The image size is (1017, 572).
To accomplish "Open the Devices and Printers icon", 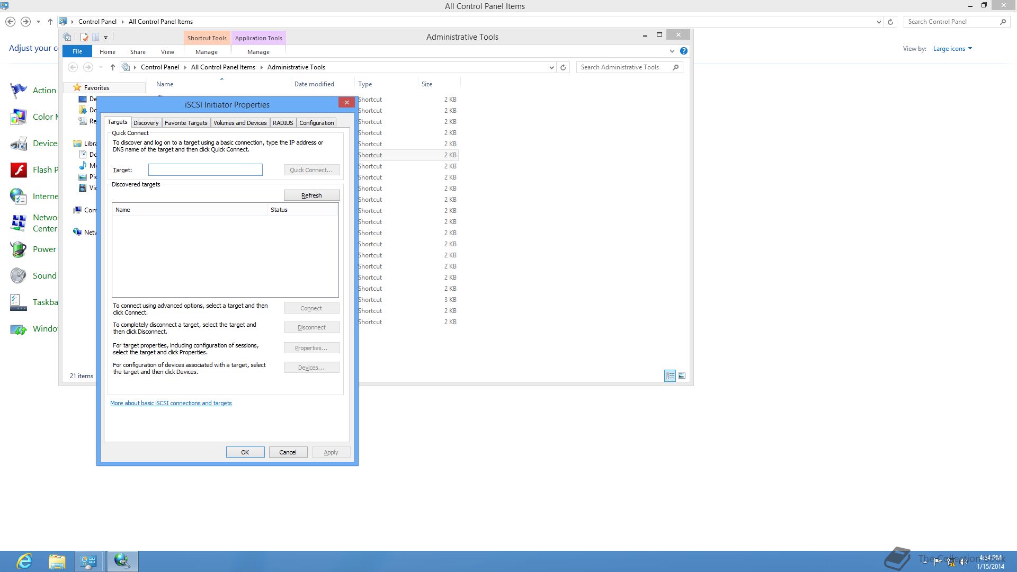I will pos(19,144).
